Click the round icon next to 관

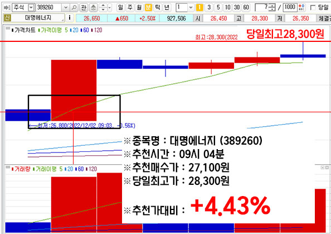[93, 8]
